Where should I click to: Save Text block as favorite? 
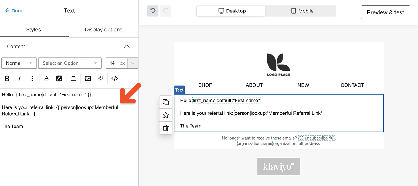pyautogui.click(x=166, y=115)
